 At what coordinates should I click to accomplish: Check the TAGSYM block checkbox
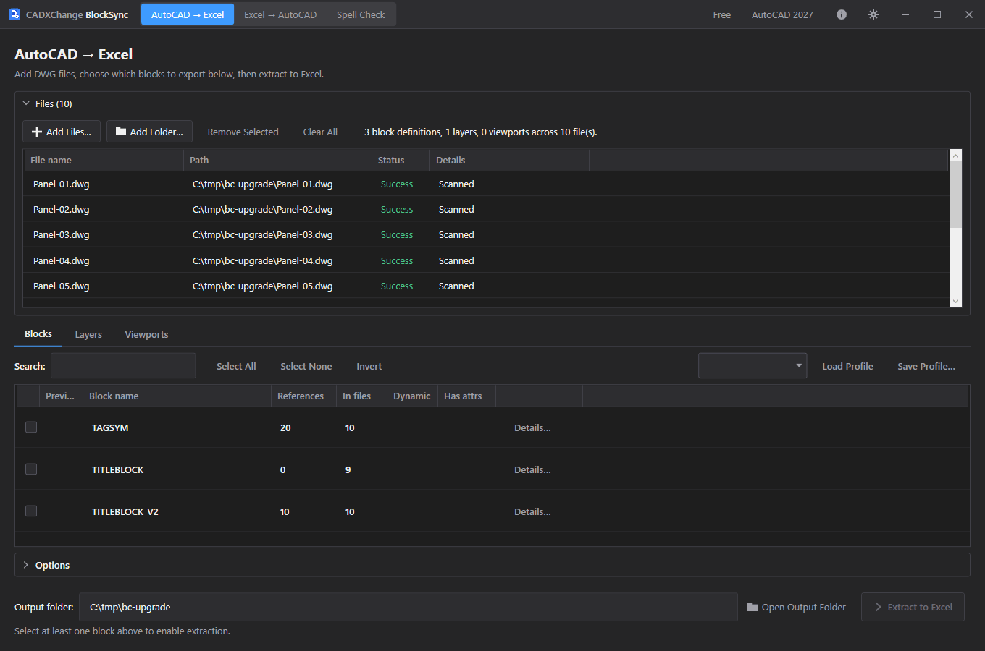coord(31,427)
